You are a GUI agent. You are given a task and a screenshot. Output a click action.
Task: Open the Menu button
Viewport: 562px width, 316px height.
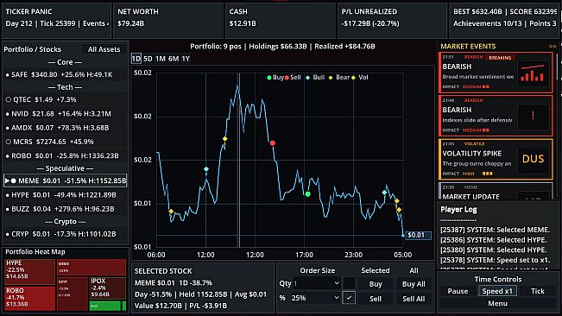point(497,303)
